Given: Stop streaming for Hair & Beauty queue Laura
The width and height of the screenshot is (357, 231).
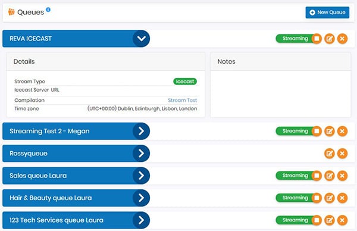Looking at the screenshot, I should click(317, 198).
